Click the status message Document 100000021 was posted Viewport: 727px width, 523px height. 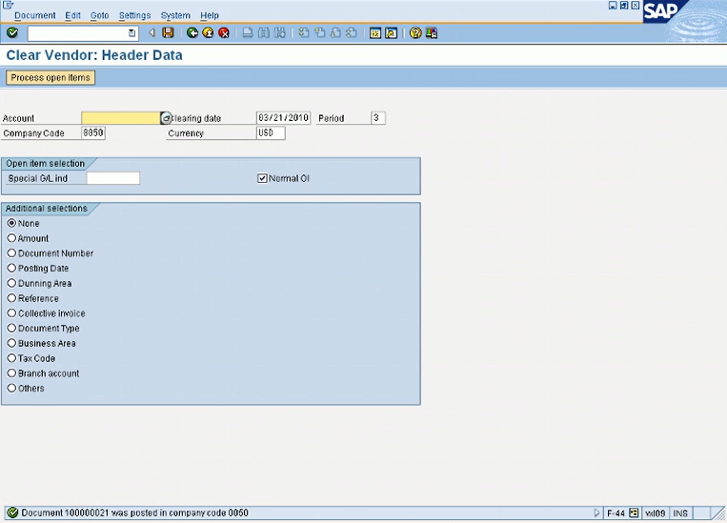134,513
